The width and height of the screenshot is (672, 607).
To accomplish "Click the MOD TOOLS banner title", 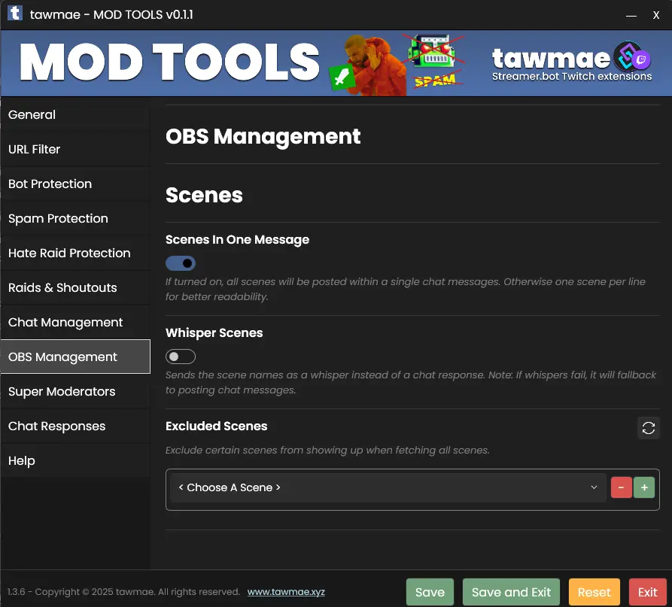I will [x=170, y=62].
